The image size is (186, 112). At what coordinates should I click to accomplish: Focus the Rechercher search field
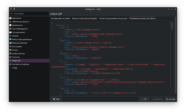click(x=30, y=13)
